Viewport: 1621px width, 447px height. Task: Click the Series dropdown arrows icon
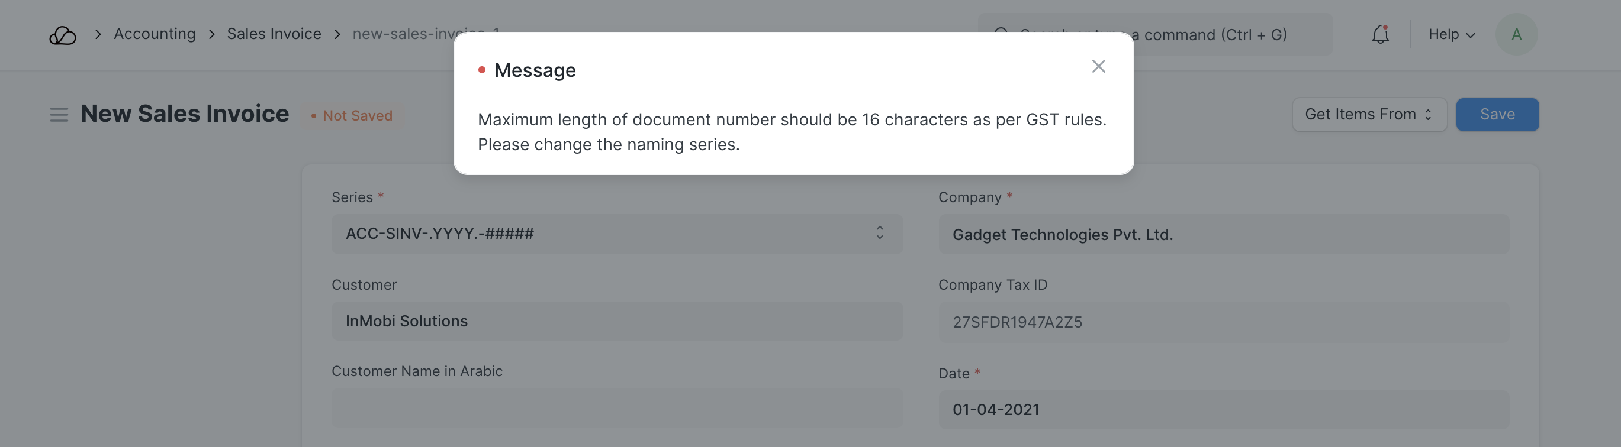(x=879, y=233)
